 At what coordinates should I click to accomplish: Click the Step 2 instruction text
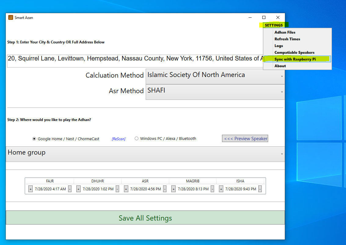tap(49, 120)
